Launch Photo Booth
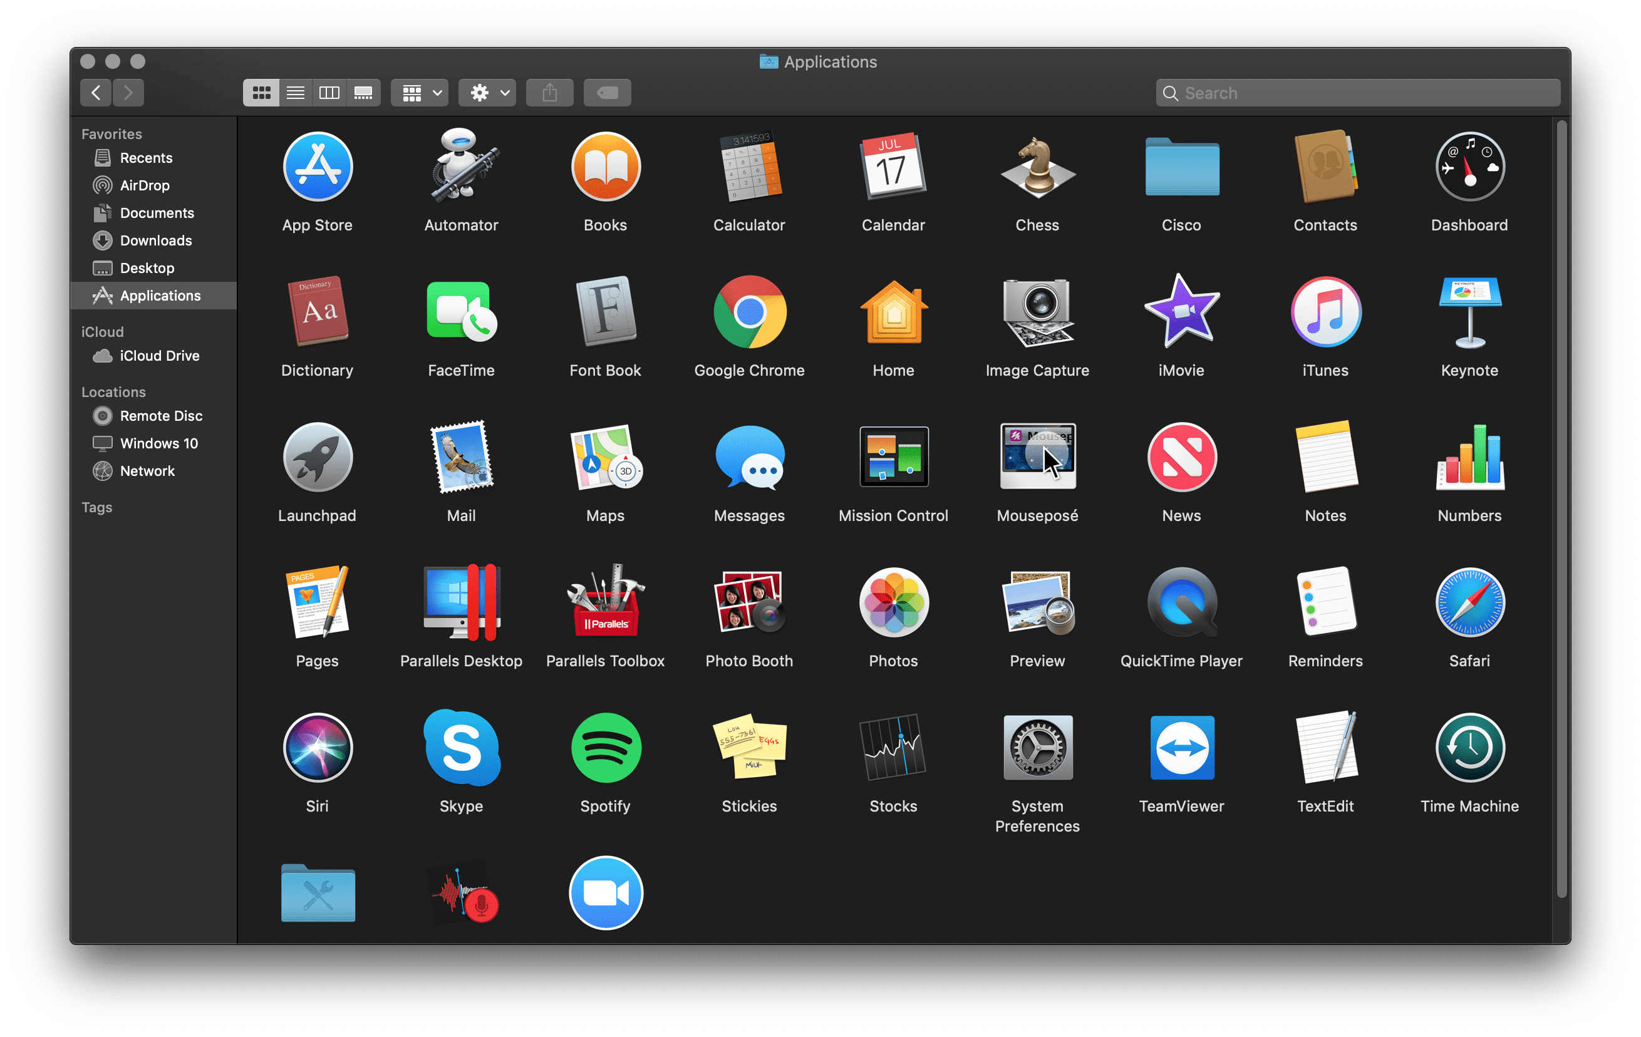 click(x=748, y=603)
